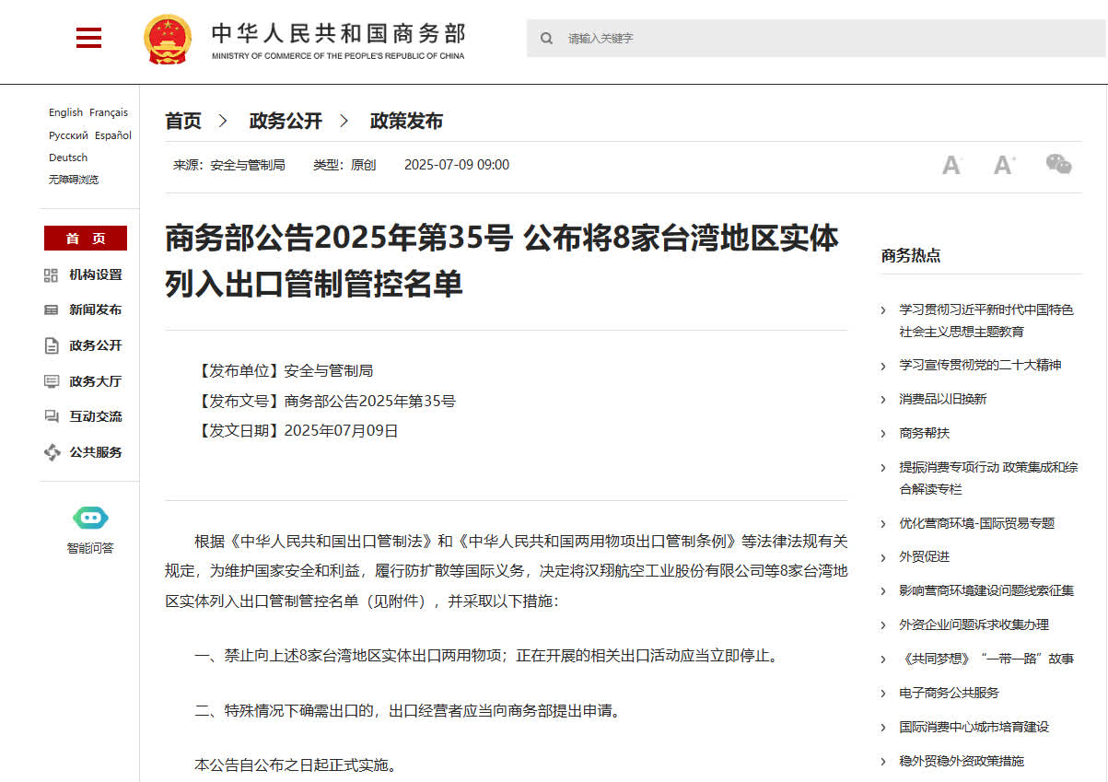This screenshot has height=782, width=1108.
Task: Open 影响营商环境建设问题线索征集 link
Action: click(986, 590)
